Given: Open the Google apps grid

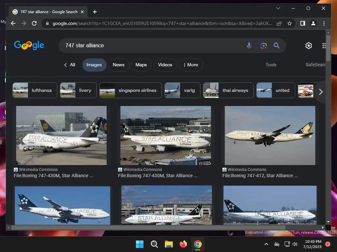Looking at the screenshot, I should tap(324, 45).
